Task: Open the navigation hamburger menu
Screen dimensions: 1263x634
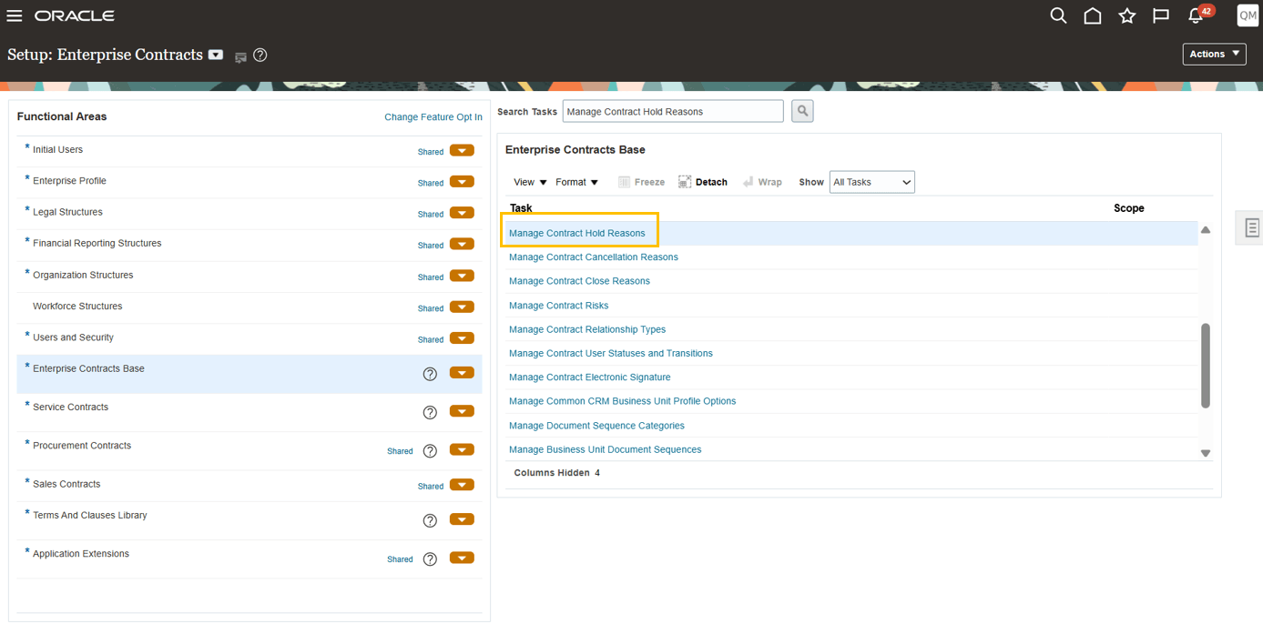Action: click(x=14, y=15)
